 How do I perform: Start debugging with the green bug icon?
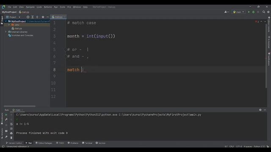tap(253, 12)
